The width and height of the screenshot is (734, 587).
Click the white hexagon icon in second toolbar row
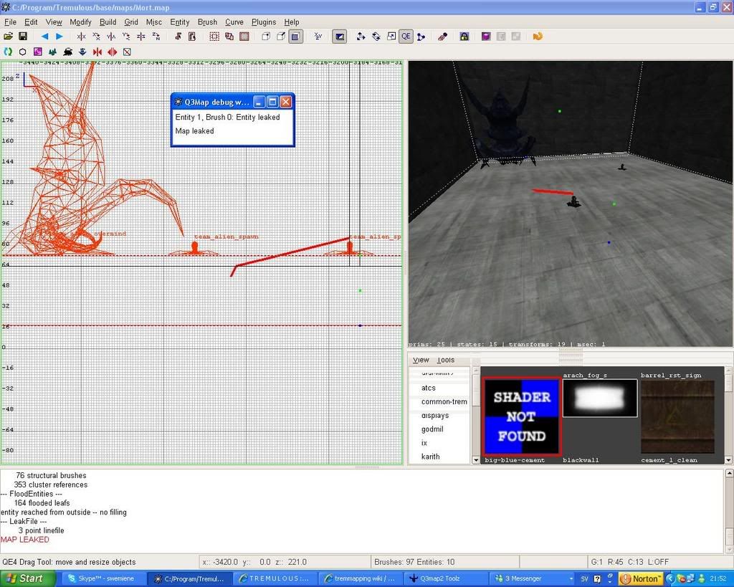23,52
